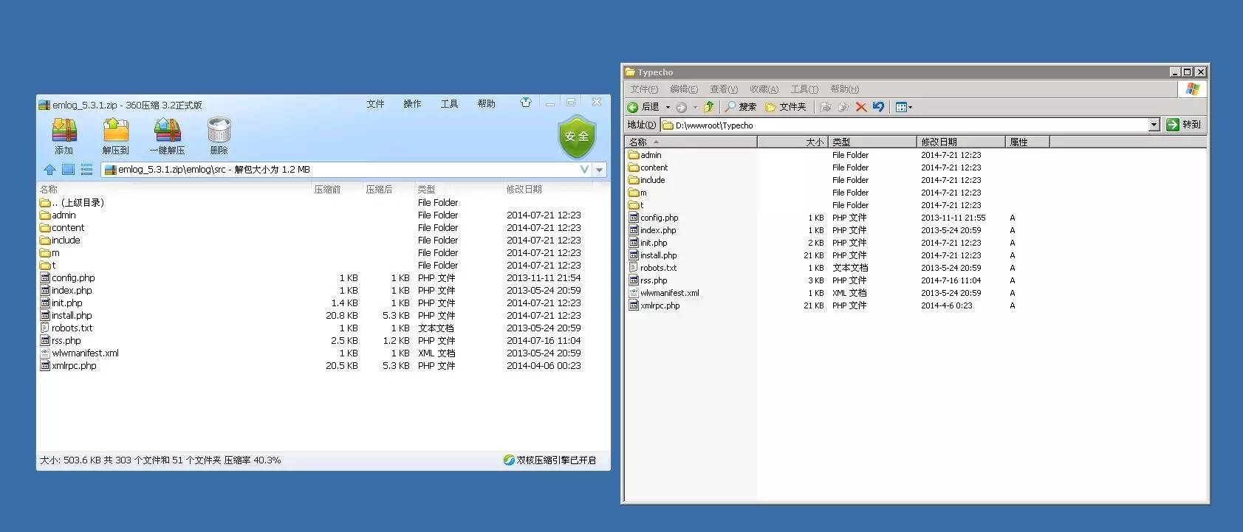Open the 操作 menu in 360压缩
Viewport: 1243px width, 532px height.
tap(412, 104)
